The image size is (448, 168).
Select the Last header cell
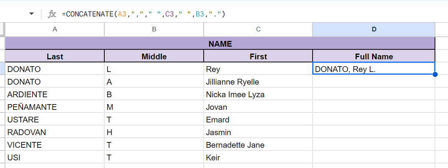pos(54,56)
